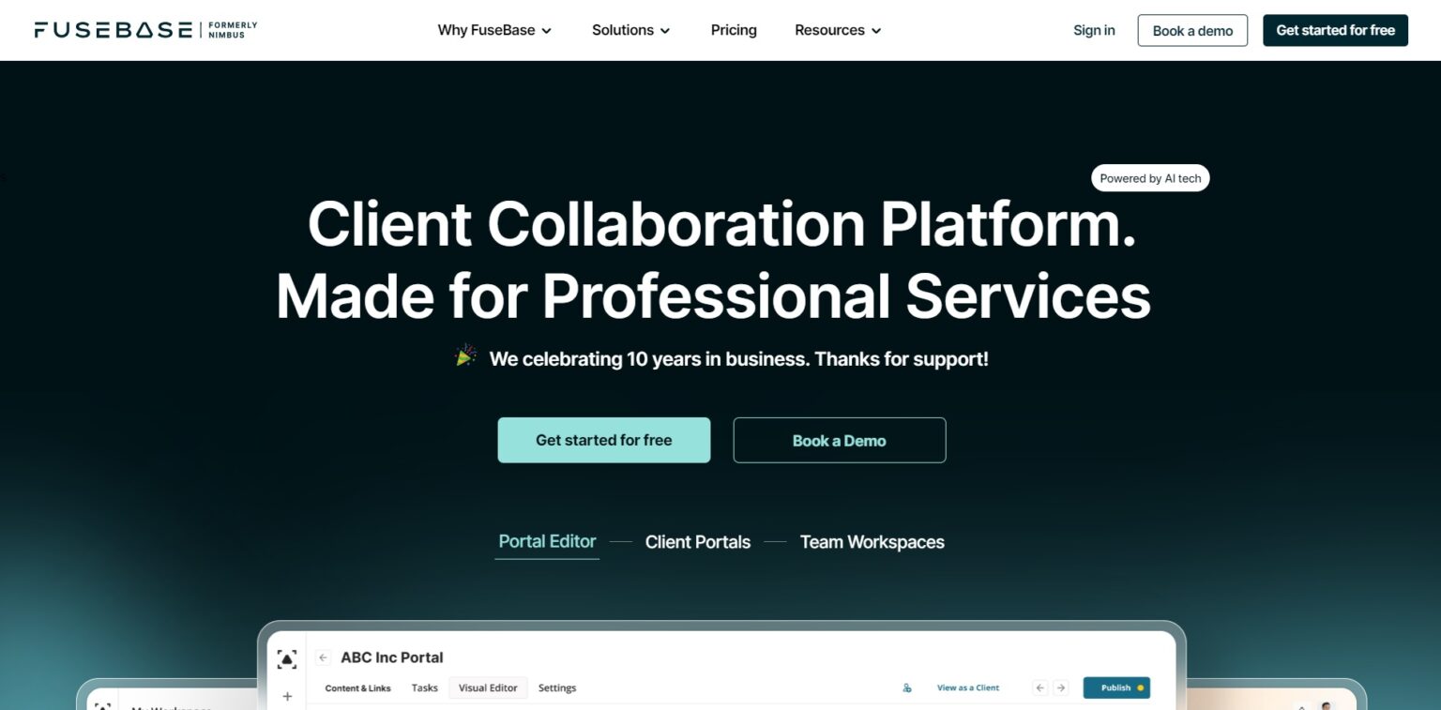Switch to the Settings tab in the portal
Screen dimensions: 1441x710
pyautogui.click(x=556, y=687)
